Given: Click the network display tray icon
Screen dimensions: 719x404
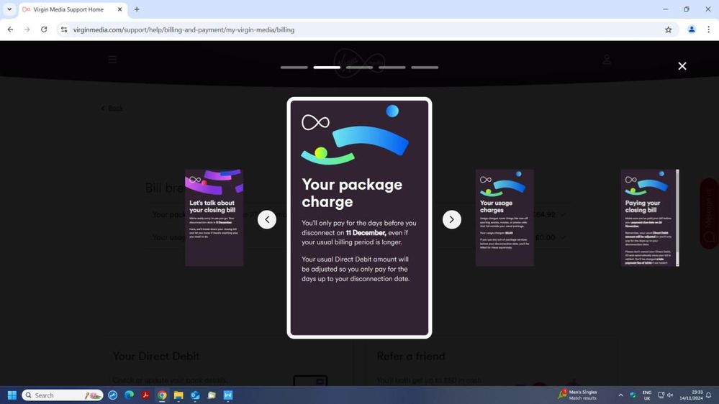Looking at the screenshot, I should [661, 395].
